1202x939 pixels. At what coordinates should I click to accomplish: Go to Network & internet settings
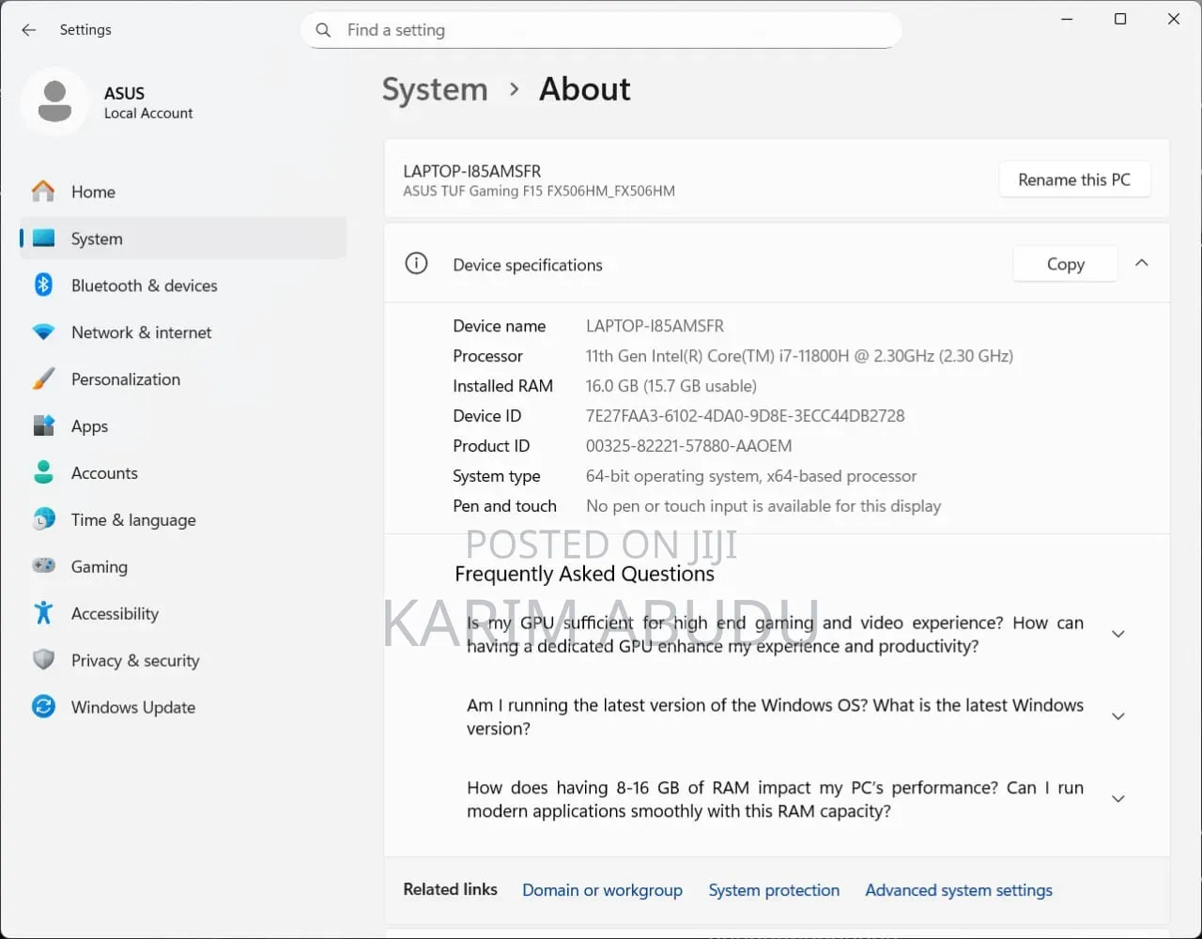click(183, 332)
